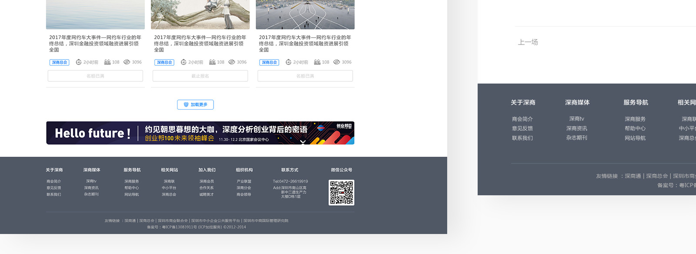Image resolution: width=696 pixels, height=254 pixels.
Task: Click 深圳市中商国际管理研究院 friendly link
Action: point(266,221)
